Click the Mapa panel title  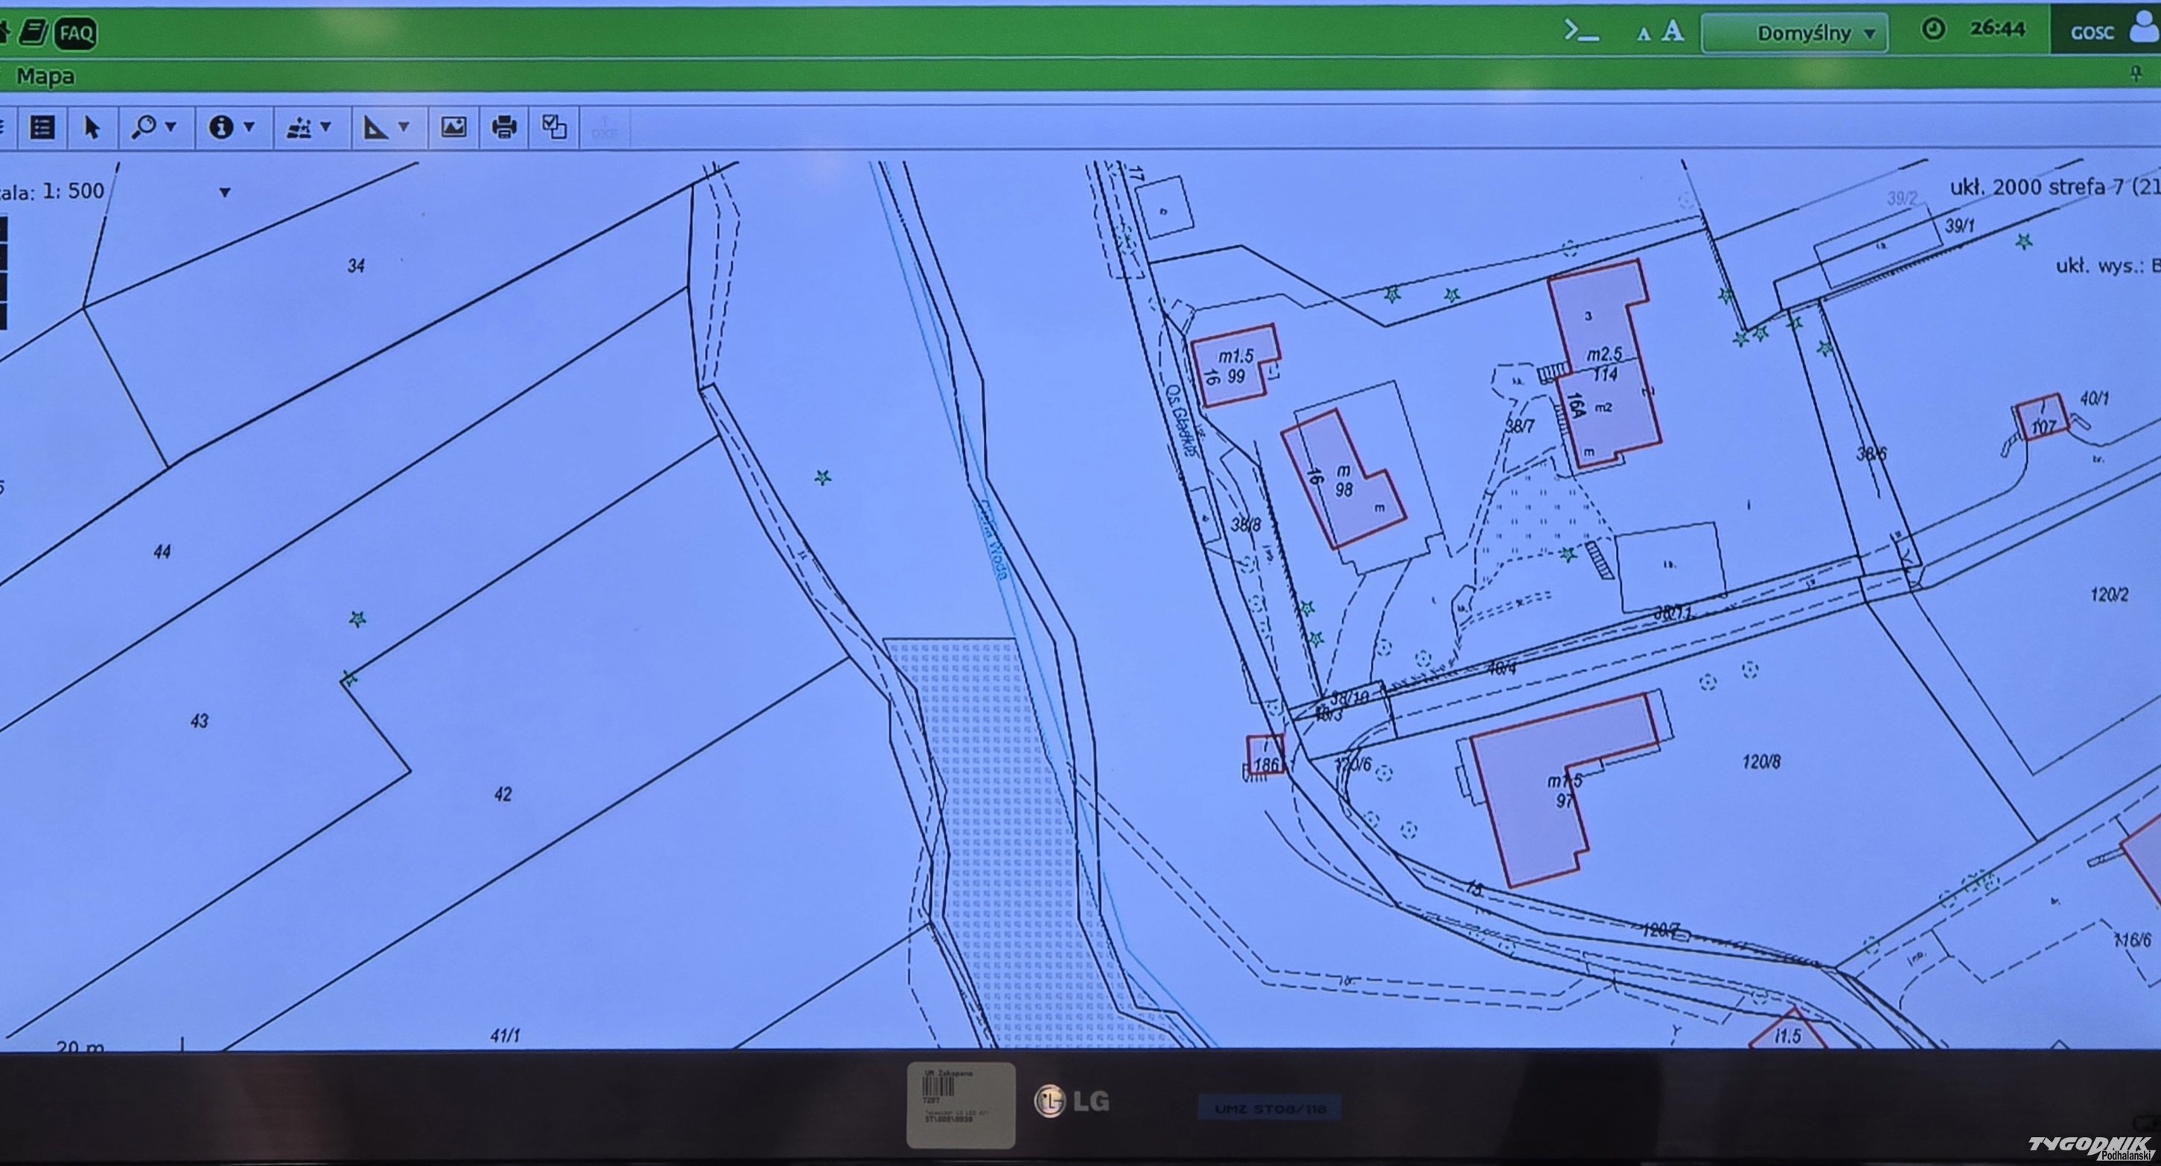45,77
